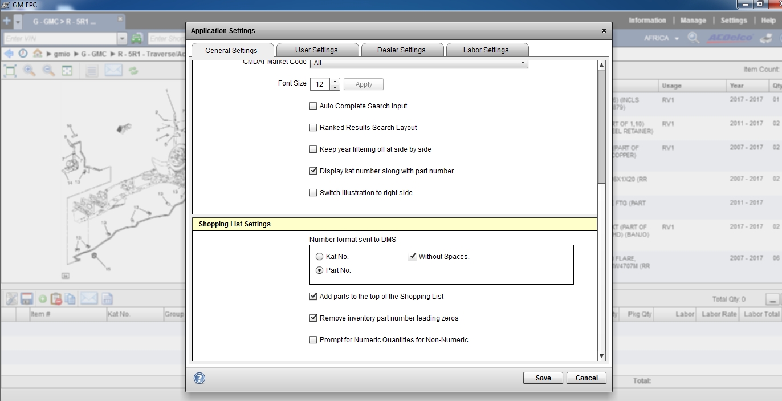Email the shopping list with the envelope icon
Screen dimensions: 782x401
(88, 299)
